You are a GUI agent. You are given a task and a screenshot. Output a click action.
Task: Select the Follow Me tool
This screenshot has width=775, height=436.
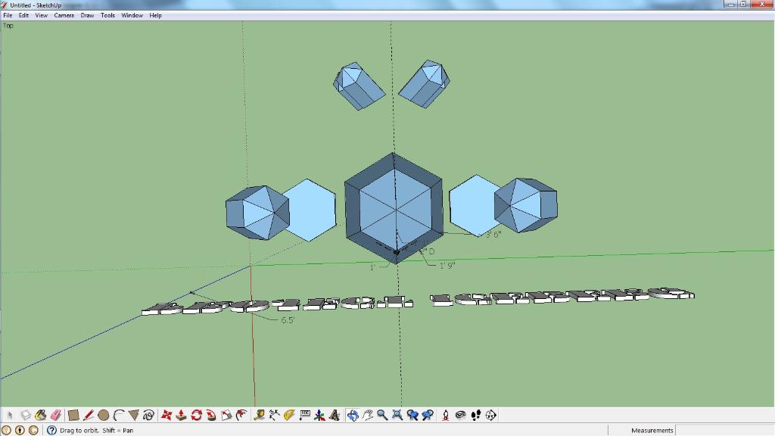(x=211, y=416)
